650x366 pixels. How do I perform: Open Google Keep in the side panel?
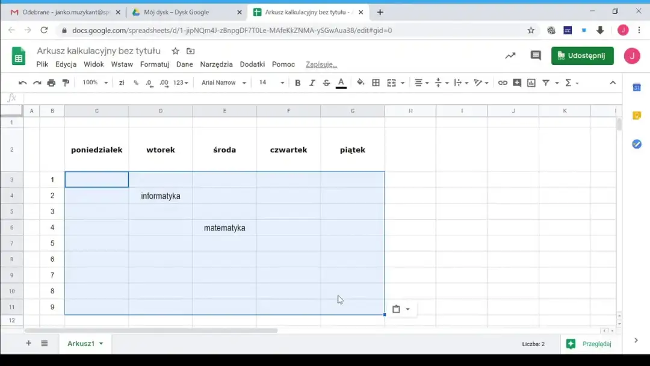pos(636,115)
